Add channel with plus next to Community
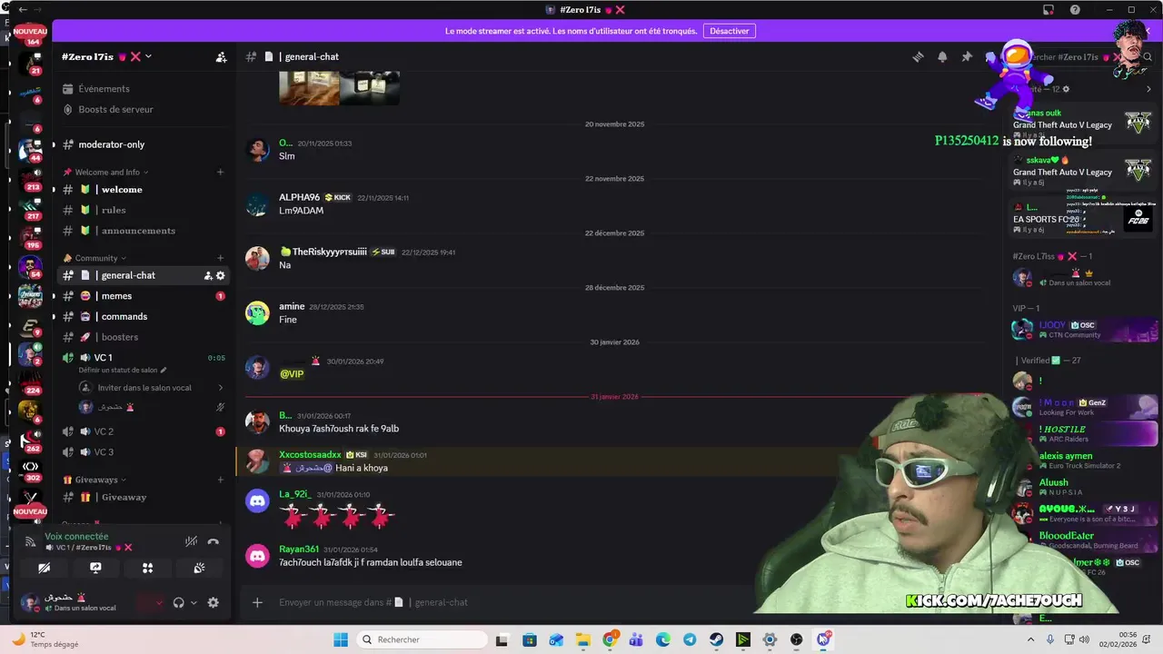The width and height of the screenshot is (1163, 654). point(220,258)
